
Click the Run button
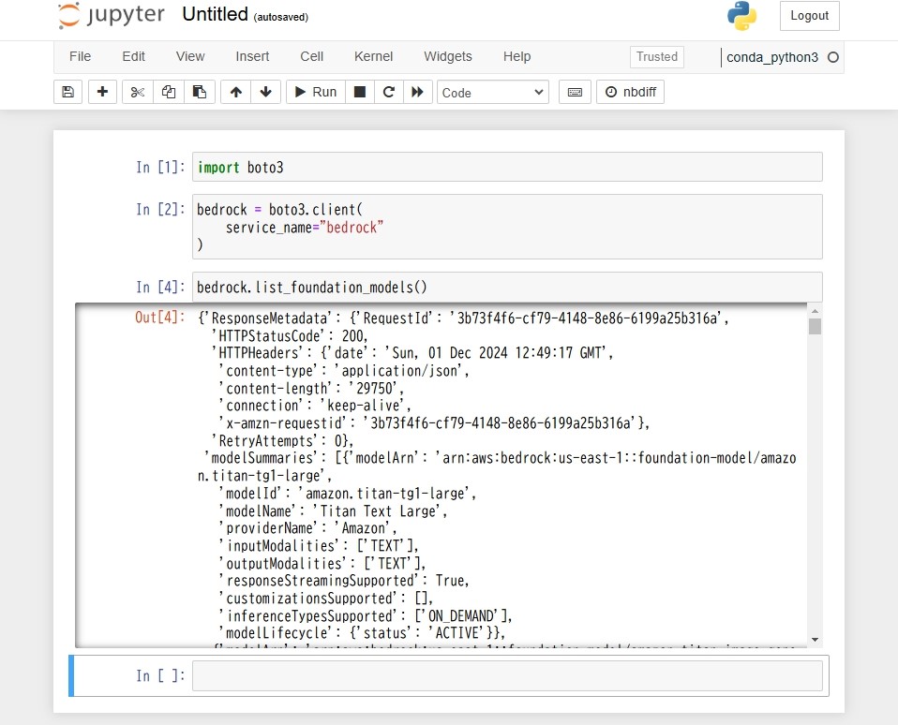pos(316,92)
